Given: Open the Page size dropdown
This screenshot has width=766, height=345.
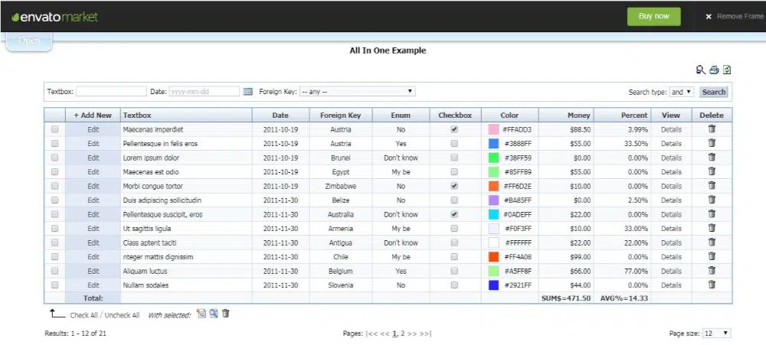Looking at the screenshot, I should click(717, 334).
